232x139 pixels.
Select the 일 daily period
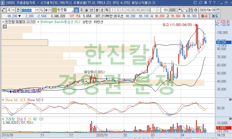(76, 10)
